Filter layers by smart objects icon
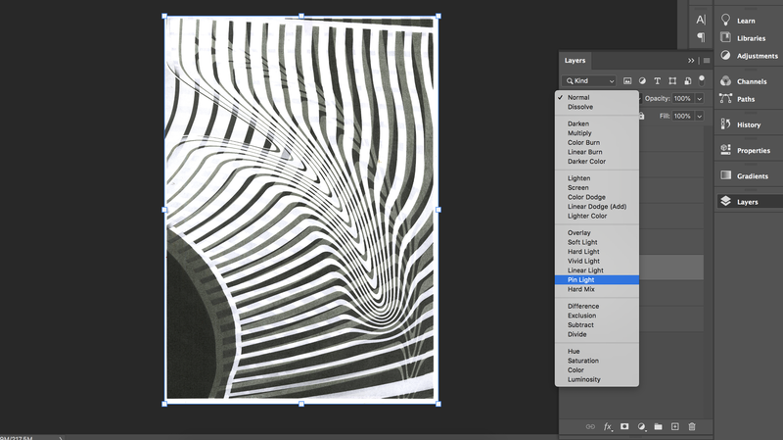Screen dimensions: 783x440 (x=688, y=80)
